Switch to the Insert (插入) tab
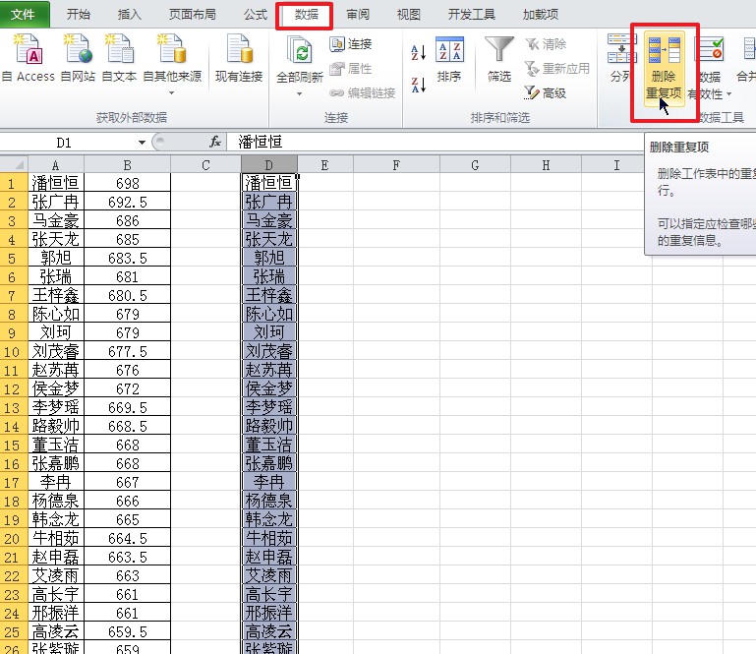756x654 pixels. click(129, 15)
